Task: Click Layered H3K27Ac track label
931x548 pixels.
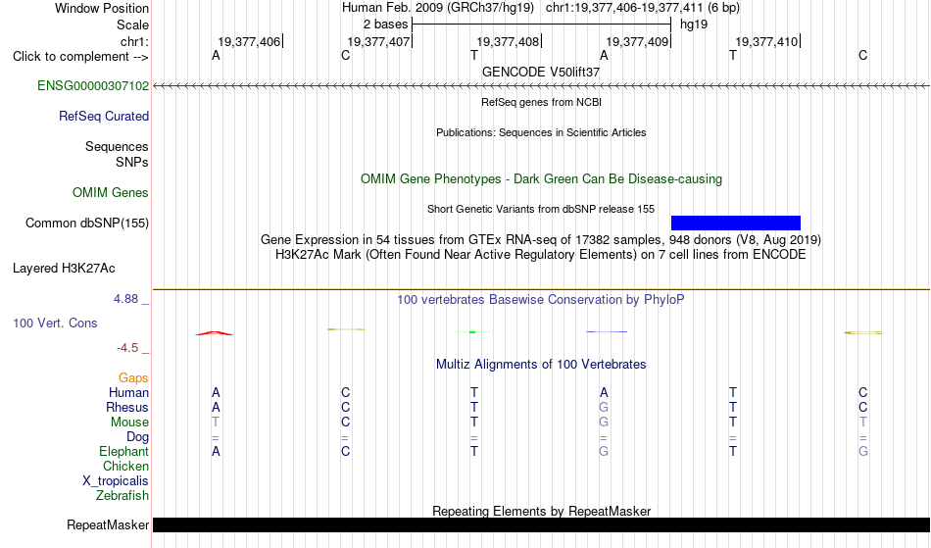Action: coord(64,269)
